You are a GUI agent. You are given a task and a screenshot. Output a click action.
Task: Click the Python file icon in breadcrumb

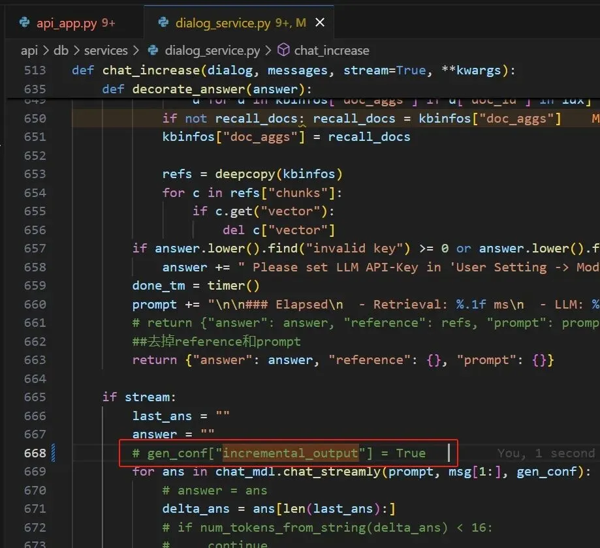(x=153, y=50)
